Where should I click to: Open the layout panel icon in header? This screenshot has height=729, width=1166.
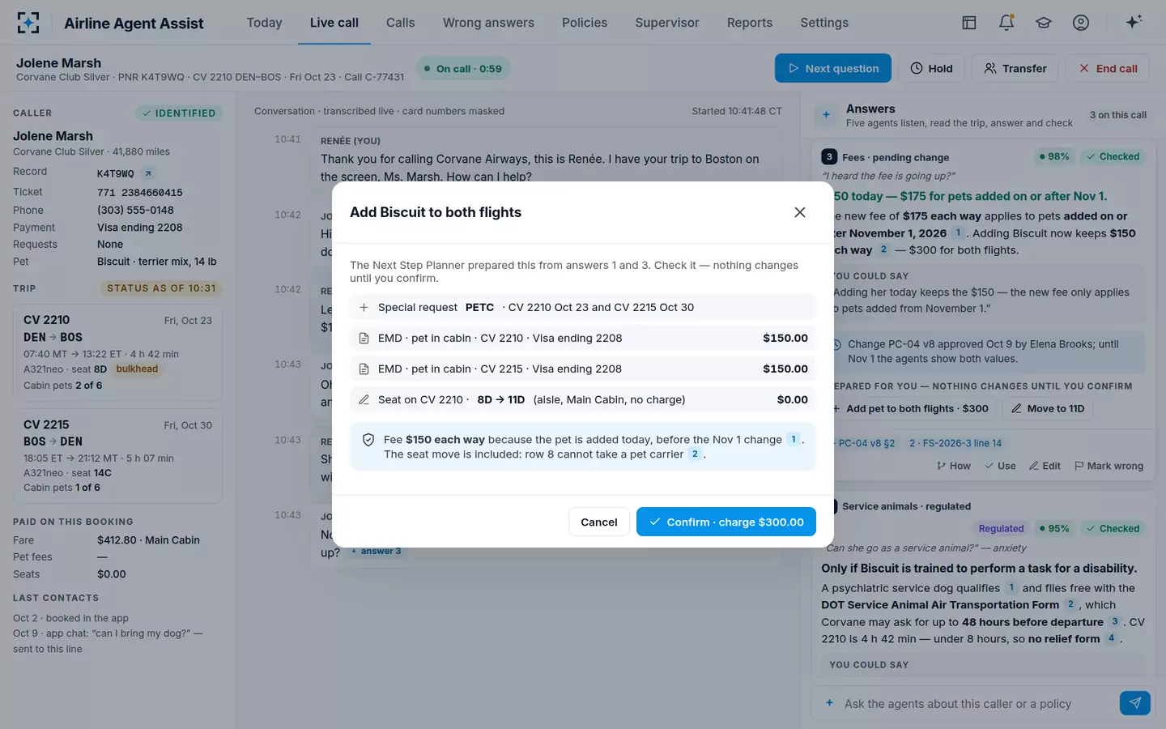click(969, 23)
